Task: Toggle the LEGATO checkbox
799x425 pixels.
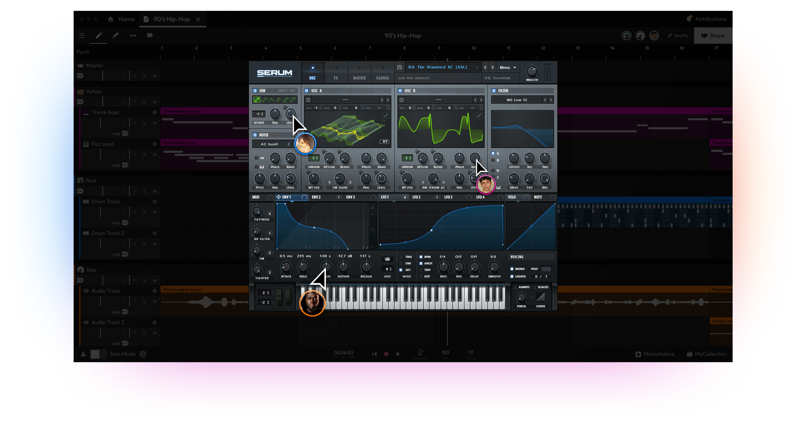Action: 512,277
